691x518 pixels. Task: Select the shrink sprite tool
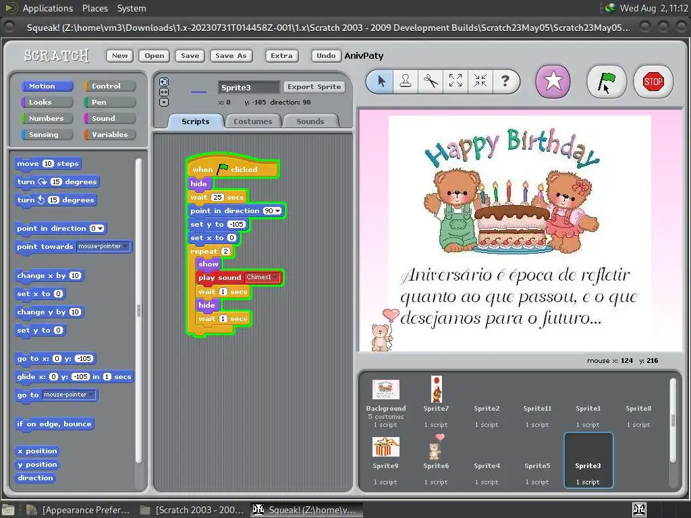tap(480, 81)
